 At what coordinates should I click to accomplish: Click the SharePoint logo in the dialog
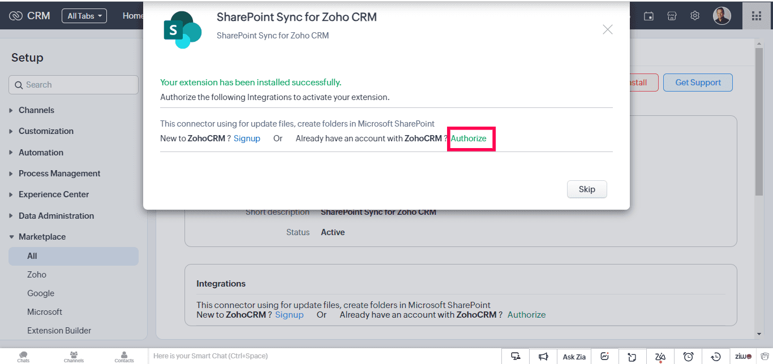183,29
